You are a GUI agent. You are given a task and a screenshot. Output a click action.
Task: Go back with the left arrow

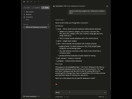(35, 2)
